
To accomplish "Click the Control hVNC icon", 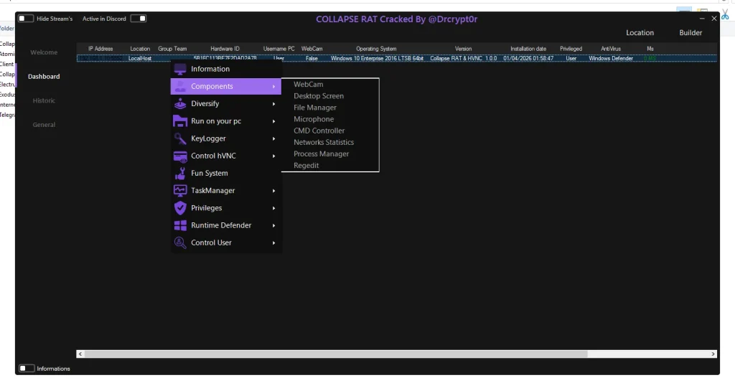I will (179, 156).
